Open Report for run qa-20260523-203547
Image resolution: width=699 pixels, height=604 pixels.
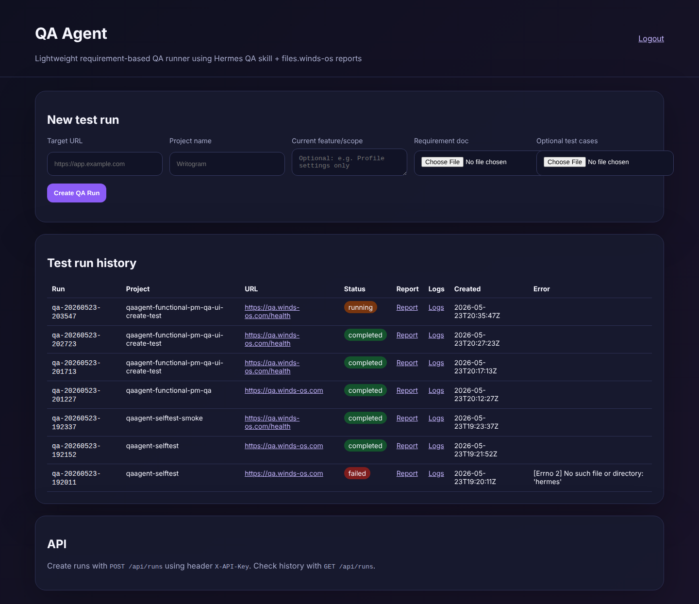[x=407, y=308]
